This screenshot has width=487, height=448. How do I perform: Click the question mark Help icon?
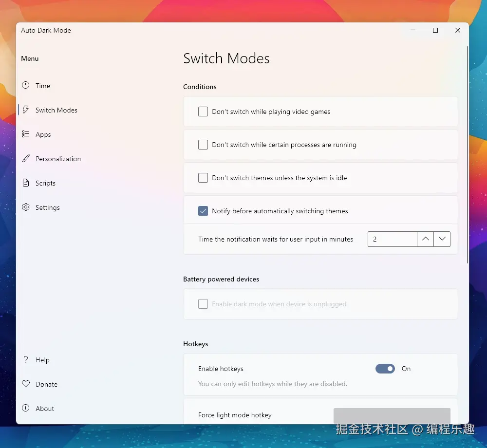click(26, 359)
